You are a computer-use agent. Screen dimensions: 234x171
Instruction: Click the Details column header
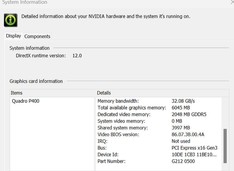pyautogui.click(x=104, y=93)
